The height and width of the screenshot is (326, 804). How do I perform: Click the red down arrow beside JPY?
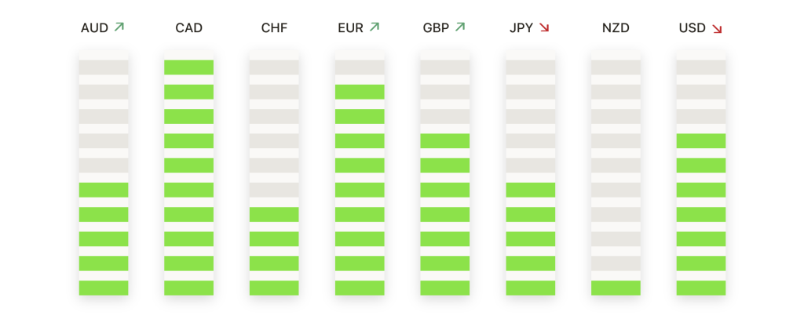(x=544, y=28)
